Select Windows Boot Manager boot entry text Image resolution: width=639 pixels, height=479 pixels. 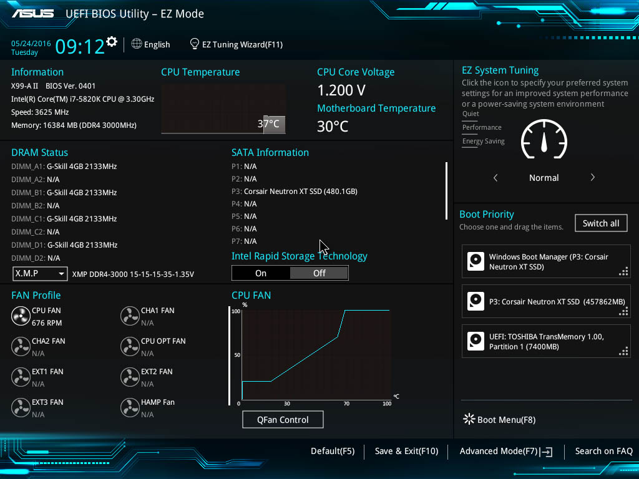point(549,262)
